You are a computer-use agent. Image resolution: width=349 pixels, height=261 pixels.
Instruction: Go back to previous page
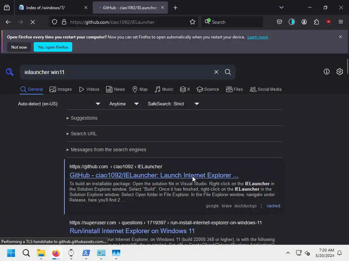(8, 22)
